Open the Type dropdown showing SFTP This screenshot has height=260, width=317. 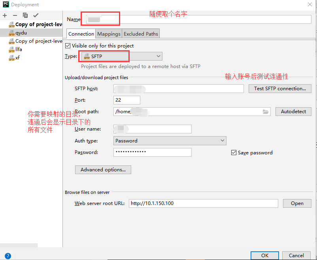(x=122, y=56)
